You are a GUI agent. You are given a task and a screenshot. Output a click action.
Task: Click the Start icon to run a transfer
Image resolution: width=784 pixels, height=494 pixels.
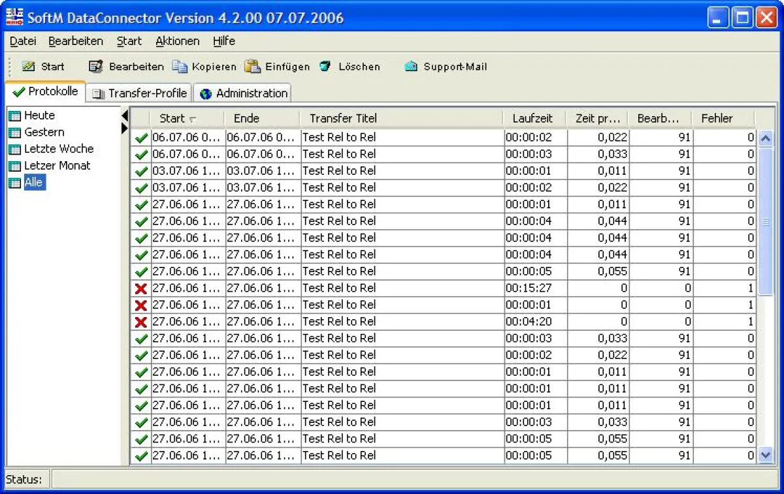pyautogui.click(x=29, y=66)
